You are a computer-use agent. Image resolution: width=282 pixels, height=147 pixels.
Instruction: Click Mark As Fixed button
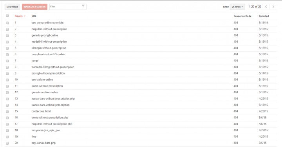[x=34, y=7]
